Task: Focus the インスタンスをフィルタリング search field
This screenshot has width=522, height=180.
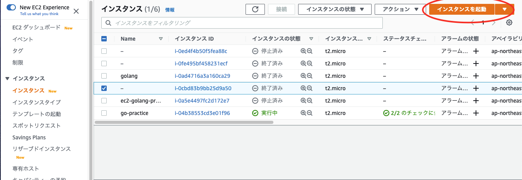Action: 242,23
